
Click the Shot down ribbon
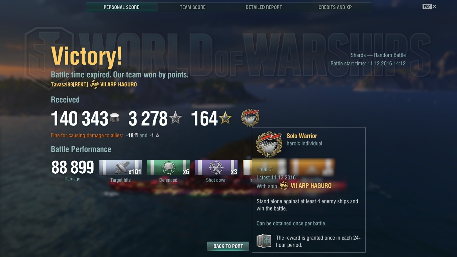tap(216, 168)
